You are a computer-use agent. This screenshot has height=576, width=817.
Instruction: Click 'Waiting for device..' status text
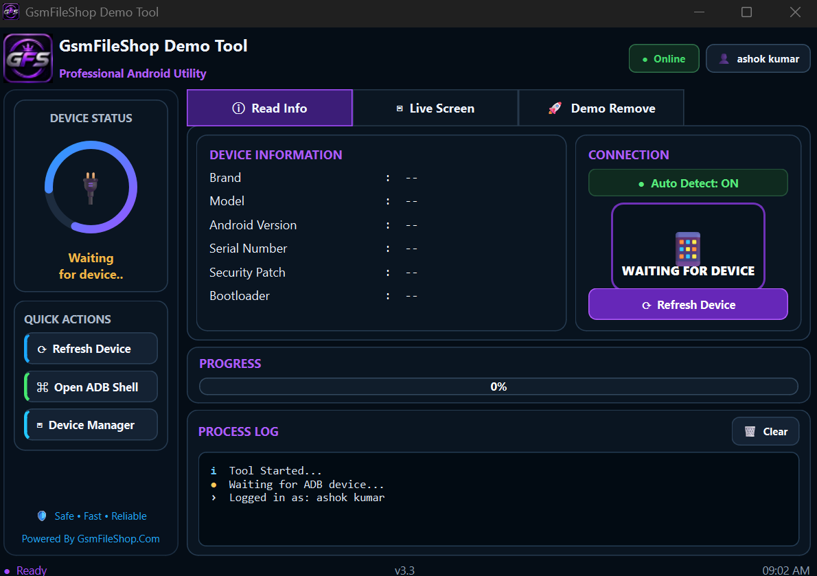[91, 266]
